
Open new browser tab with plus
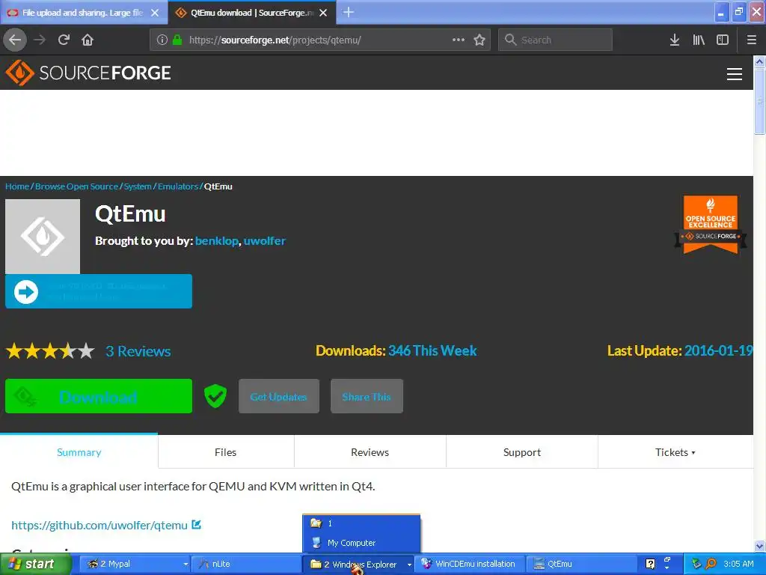349,12
